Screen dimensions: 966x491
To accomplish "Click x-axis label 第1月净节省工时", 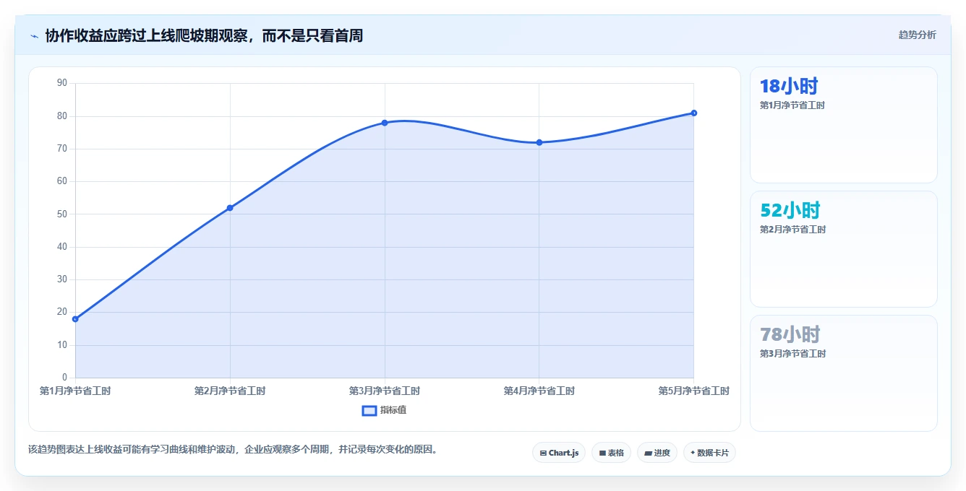I will click(75, 391).
